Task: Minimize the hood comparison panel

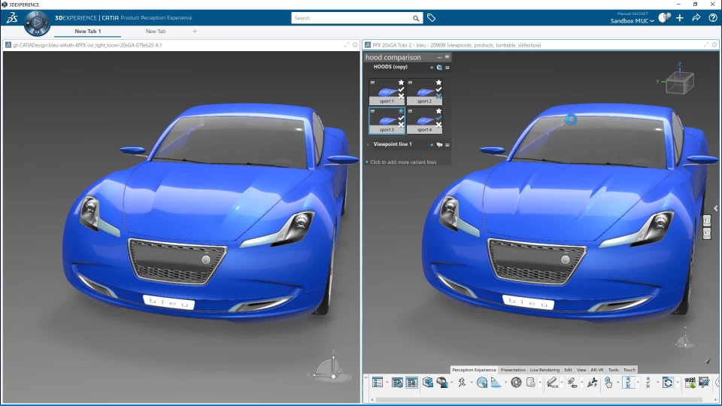Action: (x=440, y=57)
